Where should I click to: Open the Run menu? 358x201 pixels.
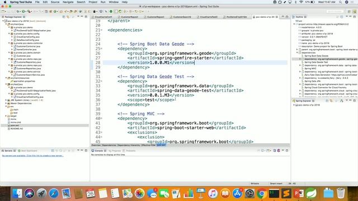pyautogui.click(x=103, y=2)
